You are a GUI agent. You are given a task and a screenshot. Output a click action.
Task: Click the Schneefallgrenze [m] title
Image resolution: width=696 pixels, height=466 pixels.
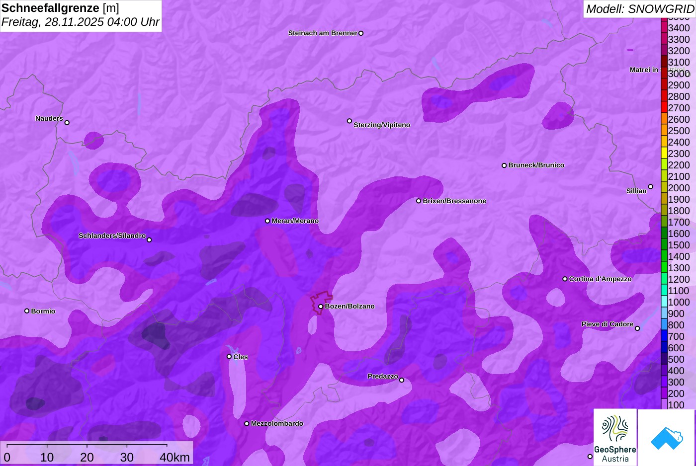pyautogui.click(x=60, y=8)
